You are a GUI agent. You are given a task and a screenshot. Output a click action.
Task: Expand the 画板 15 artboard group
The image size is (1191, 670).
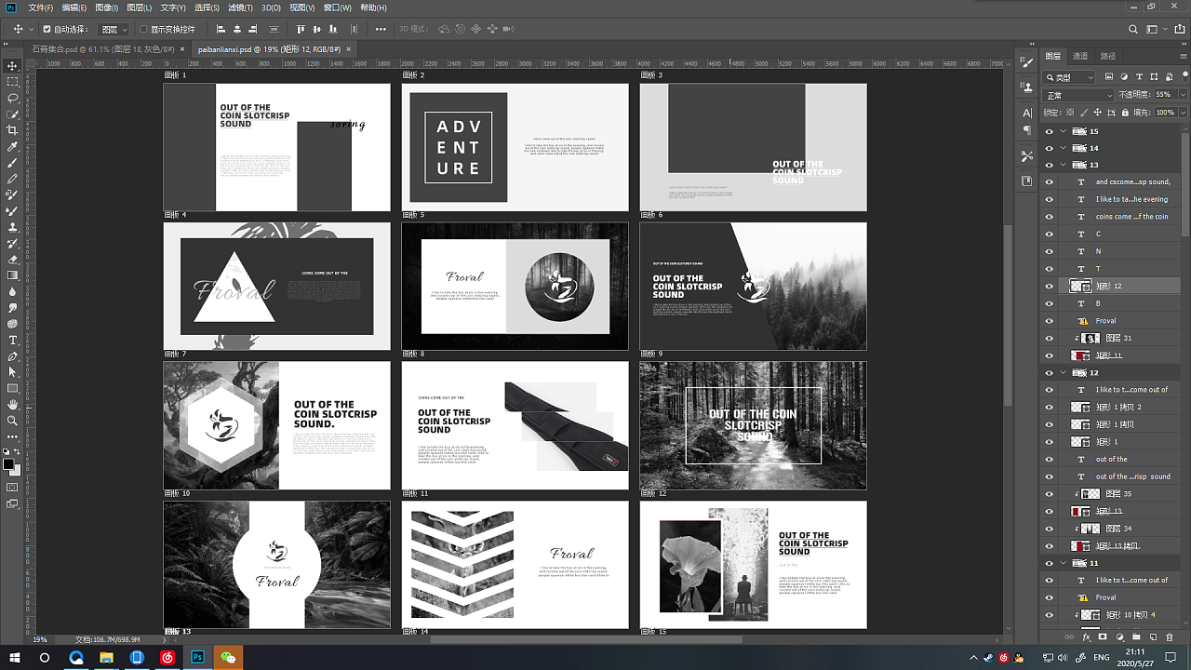click(1064, 131)
